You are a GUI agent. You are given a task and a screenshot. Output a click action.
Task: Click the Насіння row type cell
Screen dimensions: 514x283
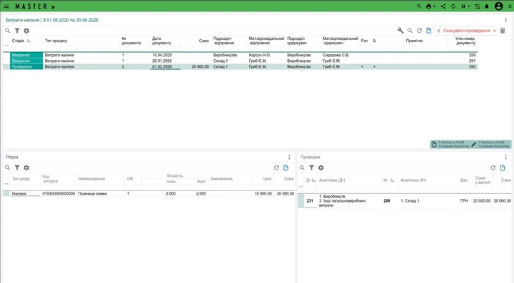pos(25,194)
